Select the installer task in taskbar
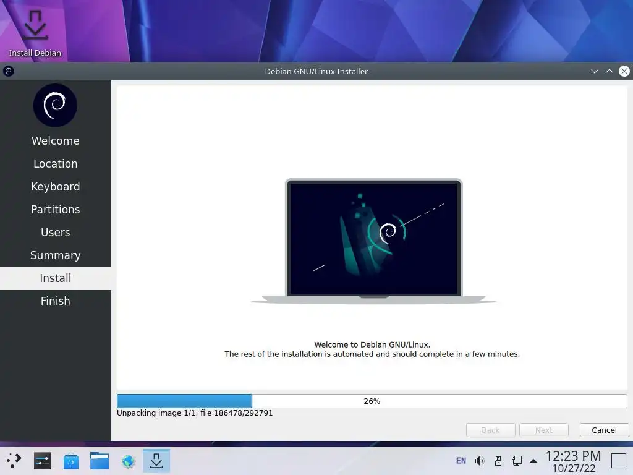633x475 pixels. point(156,461)
